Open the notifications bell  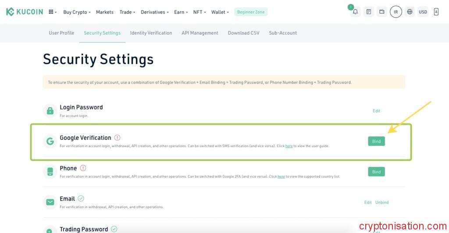coord(355,12)
